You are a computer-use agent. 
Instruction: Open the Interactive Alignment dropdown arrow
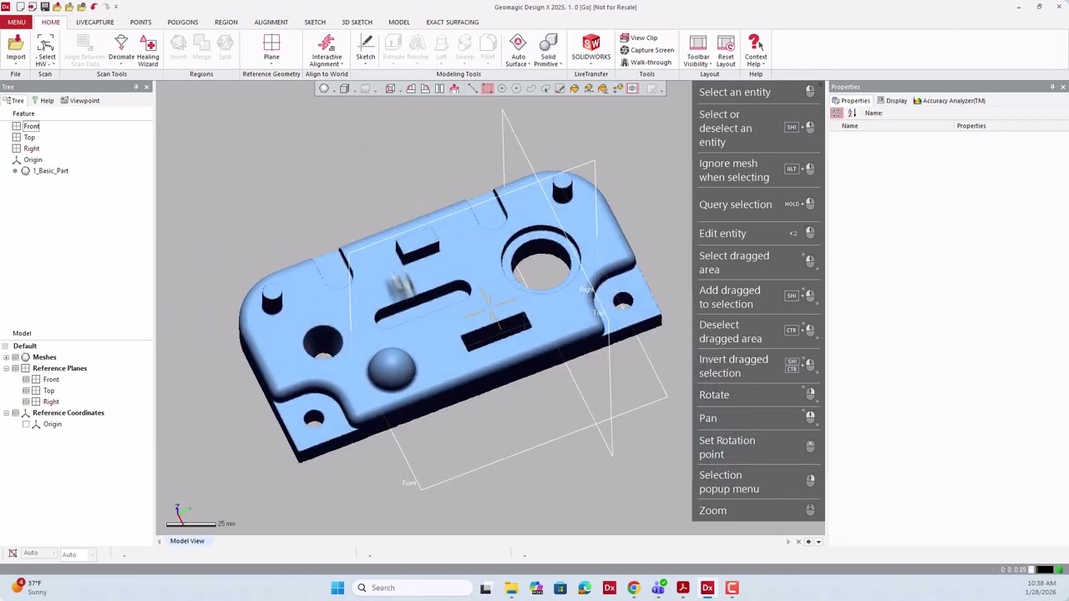pyautogui.click(x=342, y=64)
